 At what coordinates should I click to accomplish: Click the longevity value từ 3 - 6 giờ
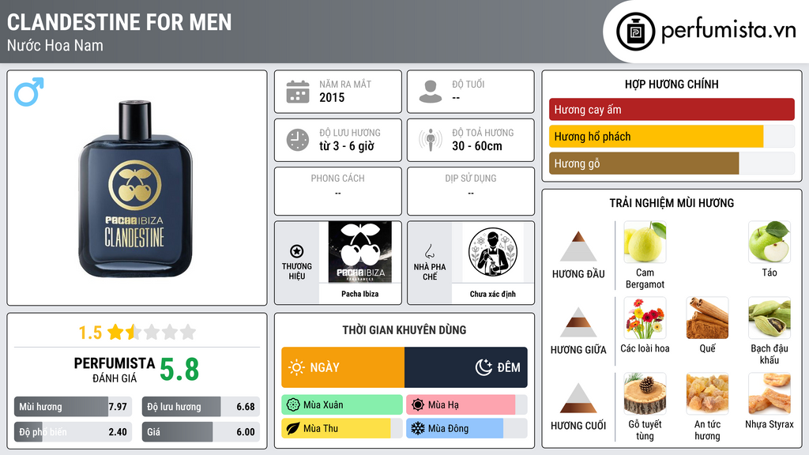tap(347, 146)
